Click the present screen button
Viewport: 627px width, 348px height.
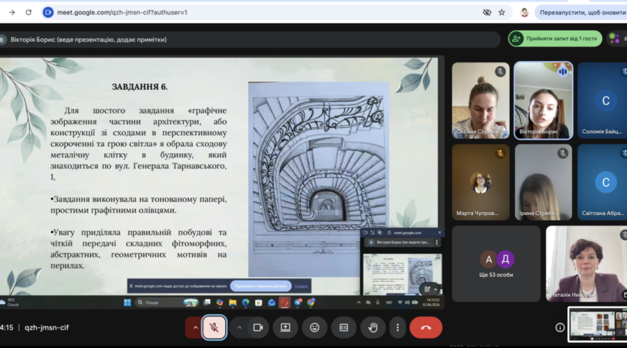click(285, 328)
